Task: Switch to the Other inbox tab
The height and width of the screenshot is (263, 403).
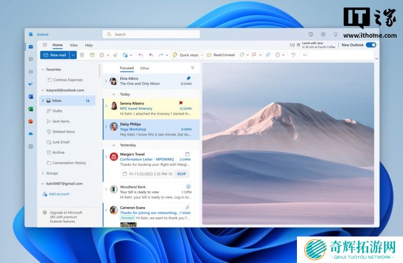Action: (x=144, y=68)
